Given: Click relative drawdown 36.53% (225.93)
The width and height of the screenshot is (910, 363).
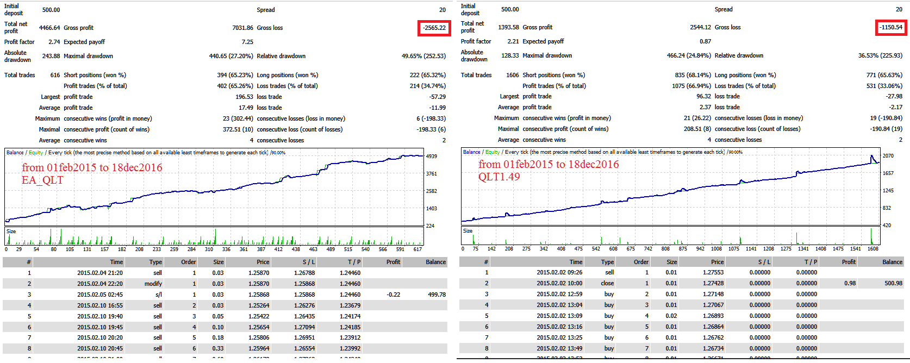Looking at the screenshot, I should (880, 55).
